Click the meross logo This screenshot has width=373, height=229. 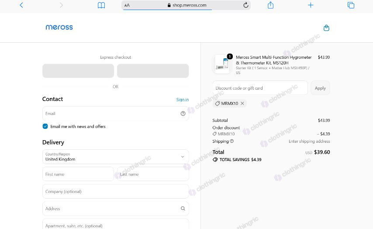59,27
